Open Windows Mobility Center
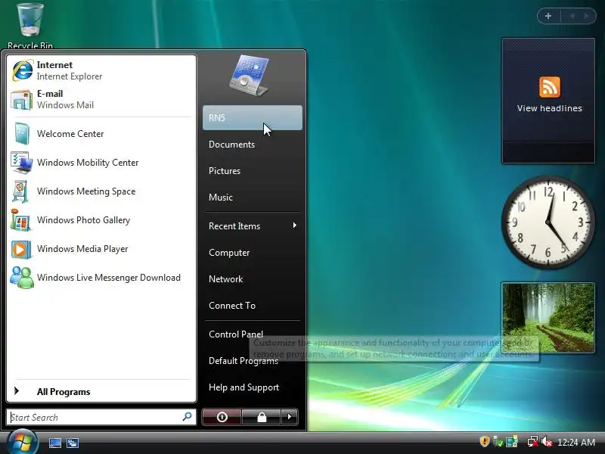The width and height of the screenshot is (605, 454). point(101,163)
